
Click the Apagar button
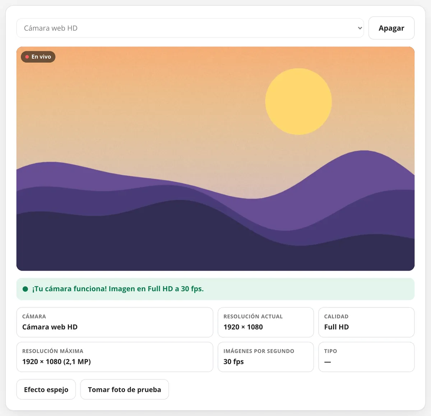pos(391,28)
